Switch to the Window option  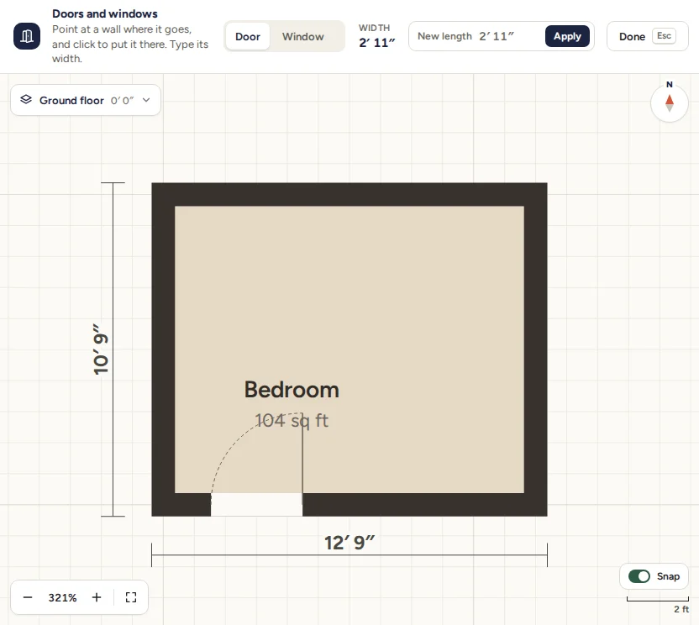click(x=302, y=37)
